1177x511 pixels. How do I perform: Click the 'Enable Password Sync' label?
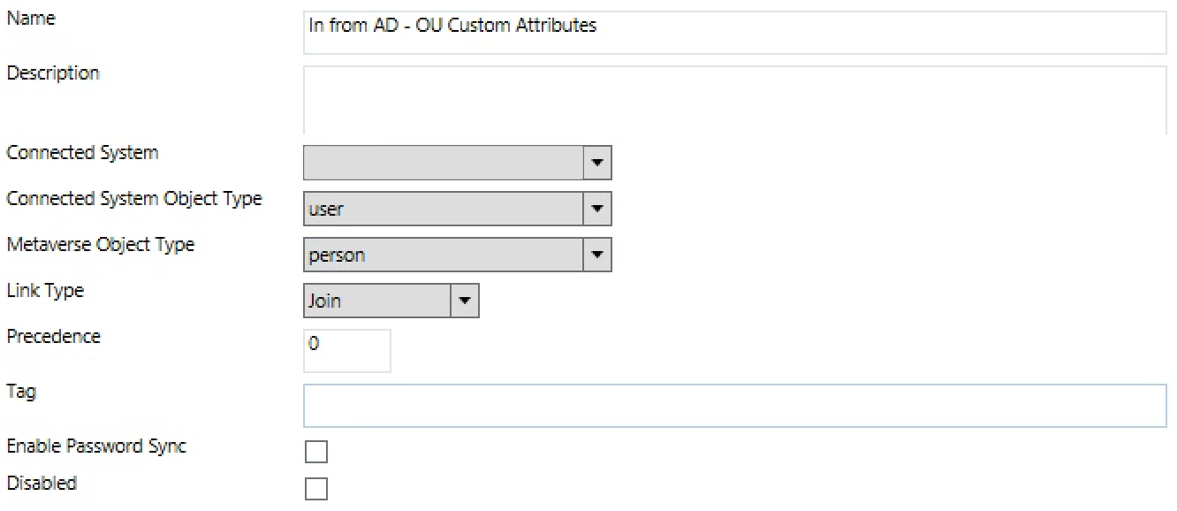tap(96, 446)
